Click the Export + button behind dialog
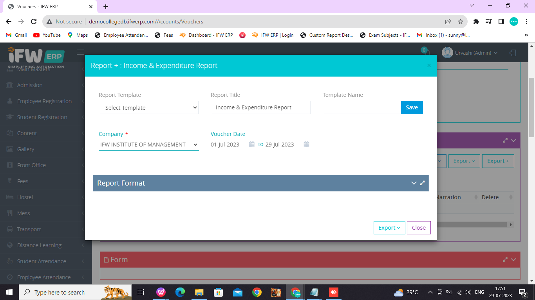The height and width of the screenshot is (300, 535). click(498, 161)
